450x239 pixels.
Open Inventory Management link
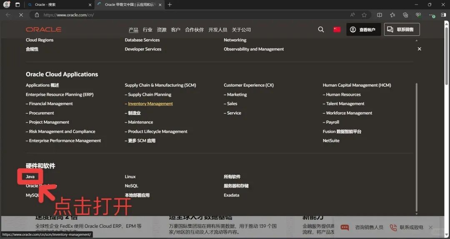tap(150, 104)
